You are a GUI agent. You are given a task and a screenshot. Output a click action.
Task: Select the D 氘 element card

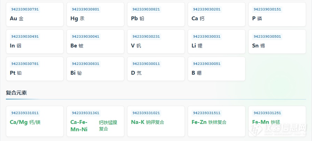(x=156, y=69)
